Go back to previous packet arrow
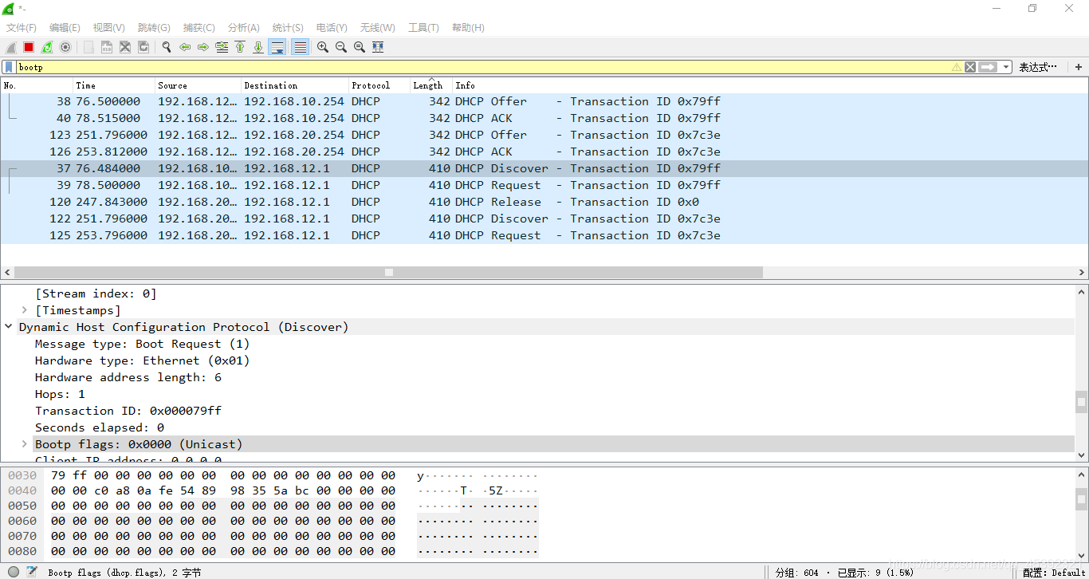The image size is (1089, 579). (x=185, y=47)
